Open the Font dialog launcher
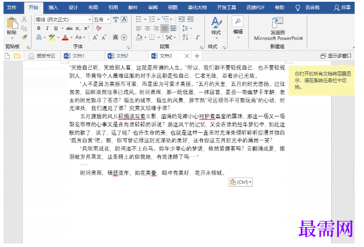 (128, 47)
